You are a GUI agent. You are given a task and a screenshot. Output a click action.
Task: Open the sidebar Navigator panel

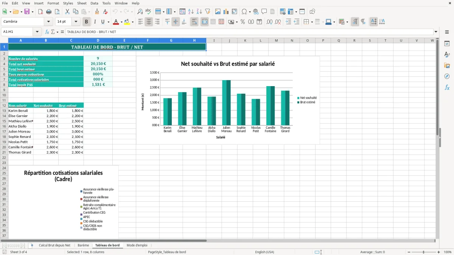(x=447, y=76)
